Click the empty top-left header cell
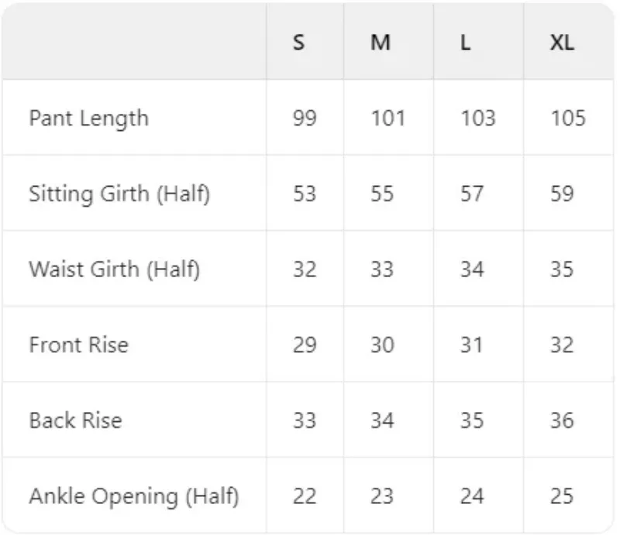620x535 pixels. 134,43
